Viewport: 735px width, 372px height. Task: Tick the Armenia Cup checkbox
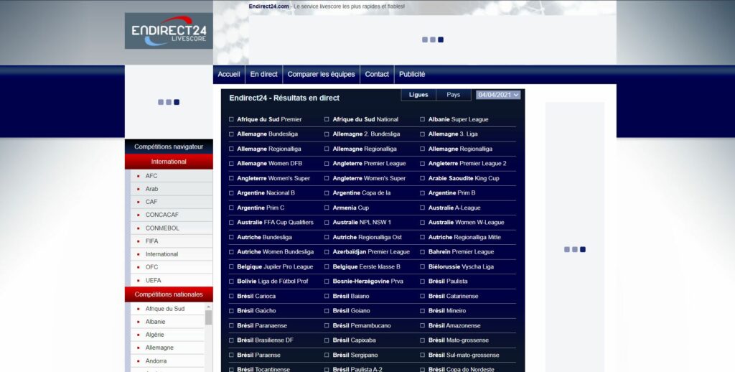pos(327,208)
